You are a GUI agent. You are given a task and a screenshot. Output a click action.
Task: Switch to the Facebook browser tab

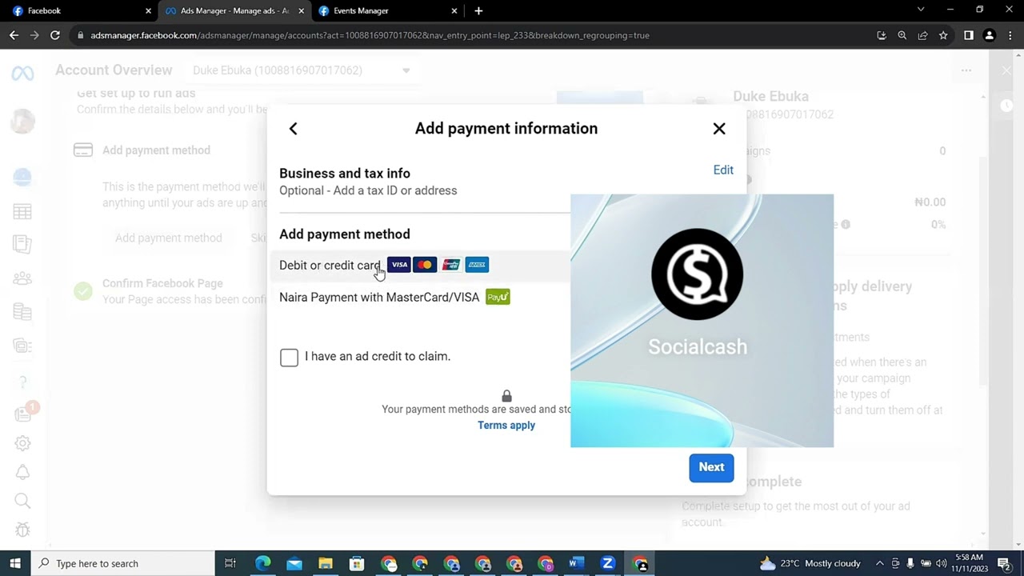78,11
